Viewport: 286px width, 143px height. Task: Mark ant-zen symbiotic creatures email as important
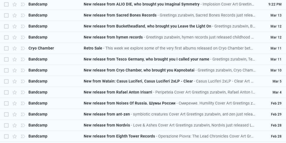coord(23,114)
